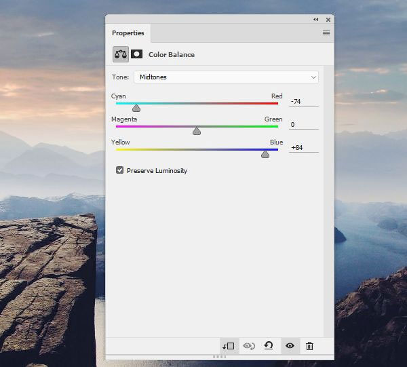Click the Cyan label
This screenshot has width=407, height=367.
tap(118, 96)
